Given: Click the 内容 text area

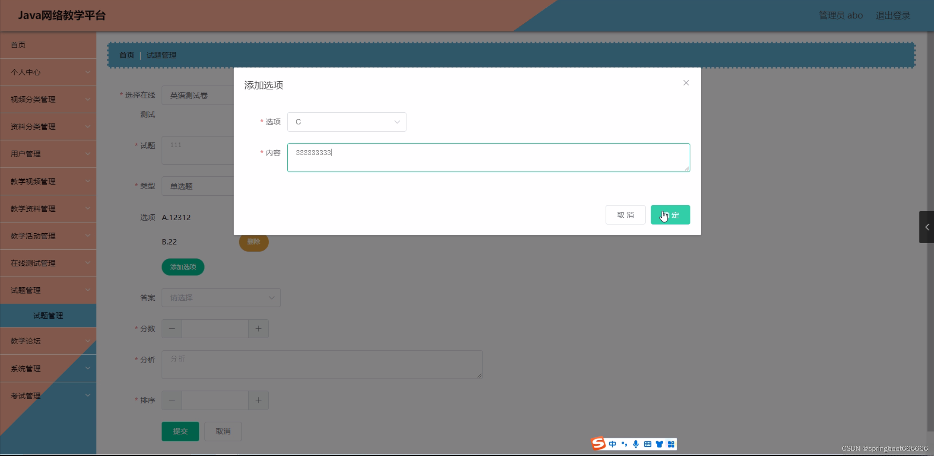Looking at the screenshot, I should [488, 157].
